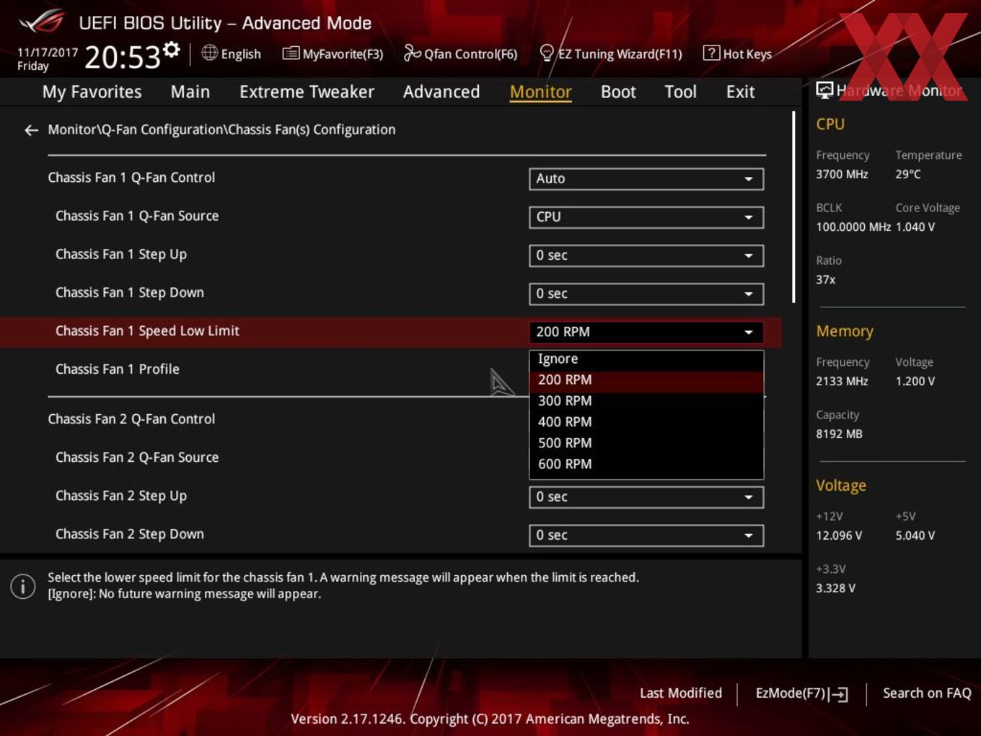Go to the Boot tab
This screenshot has width=981, height=736.
point(618,92)
